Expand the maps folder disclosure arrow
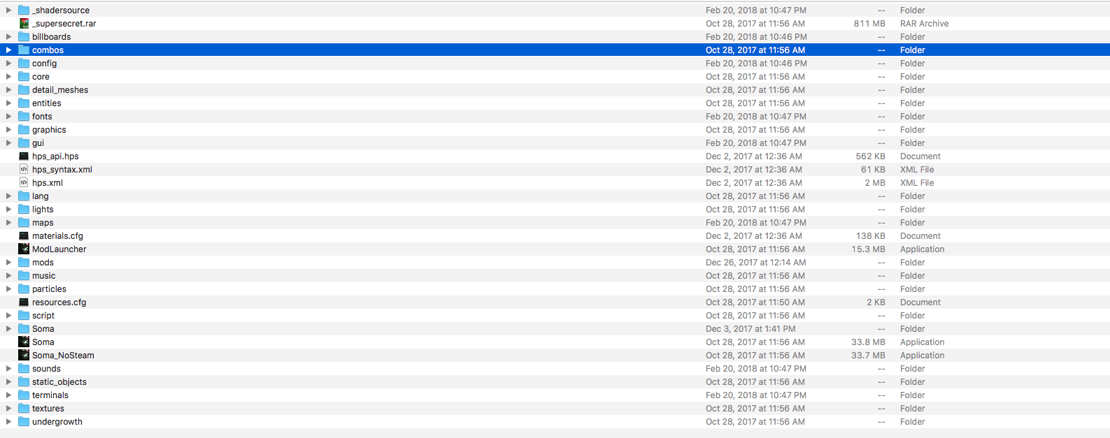Viewport: 1110px width, 438px height. point(8,223)
